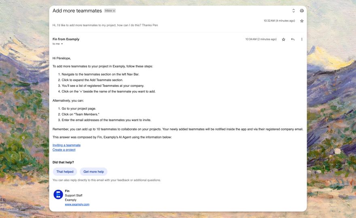This screenshot has height=218, width=356.
Task: Open the "Inviting a teammate" link
Action: 66,145
